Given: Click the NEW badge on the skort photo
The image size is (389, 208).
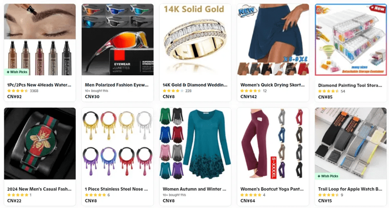Looking at the screenshot, I should pyautogui.click(x=246, y=11).
